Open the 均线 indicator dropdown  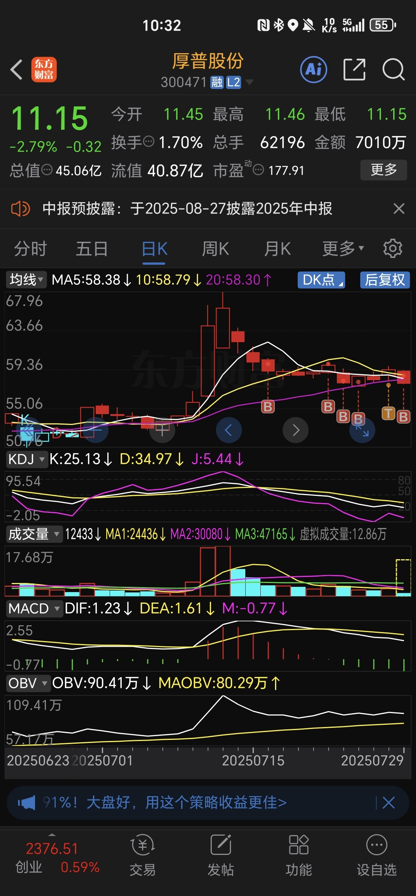pos(26,280)
